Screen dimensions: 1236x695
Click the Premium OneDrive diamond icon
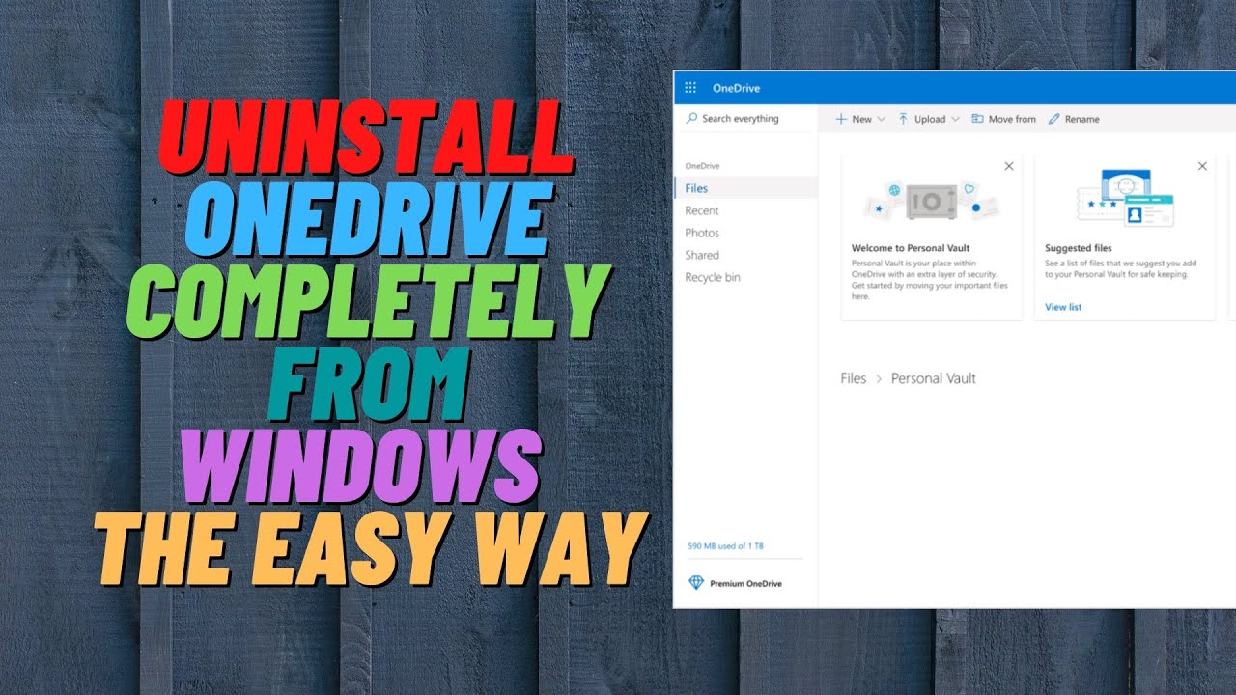(x=696, y=583)
